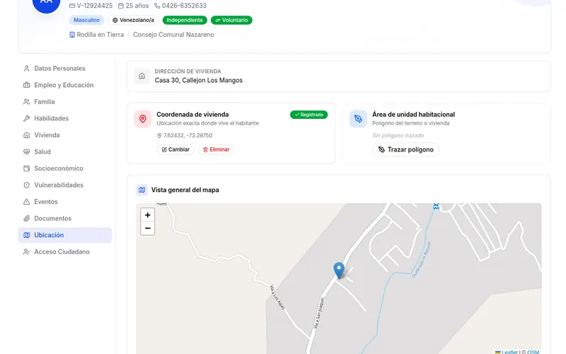Go to the Familia section
The height and width of the screenshot is (354, 566).
(65, 101)
